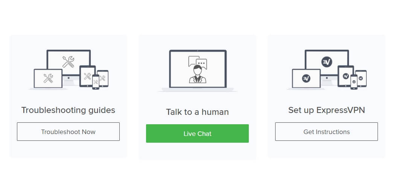Click the Set up ExpressVPN card background
The width and height of the screenshot is (396, 186).
(326, 96)
